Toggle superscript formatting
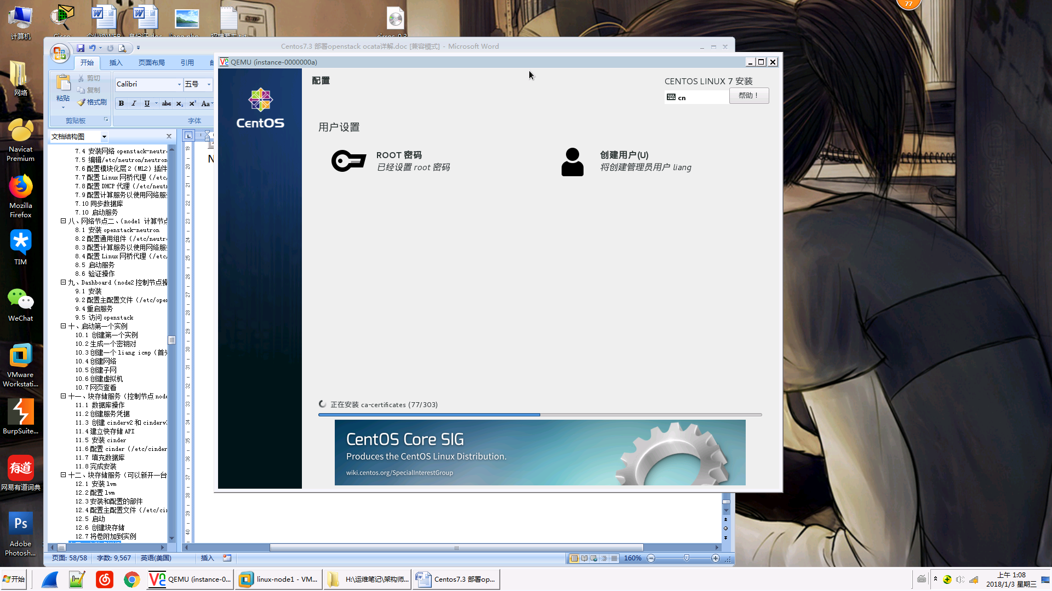This screenshot has width=1052, height=591. coord(192,103)
